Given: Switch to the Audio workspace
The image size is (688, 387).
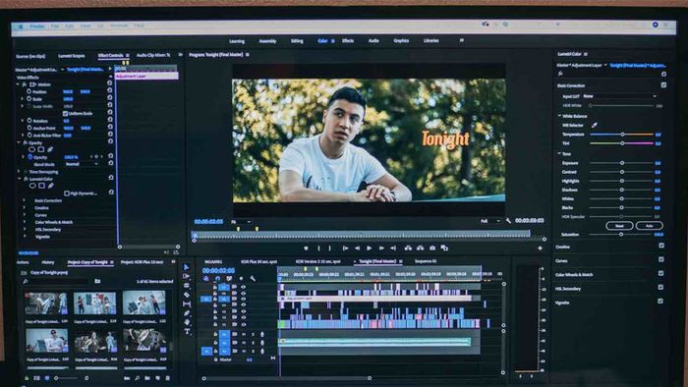Looking at the screenshot, I should click(373, 40).
